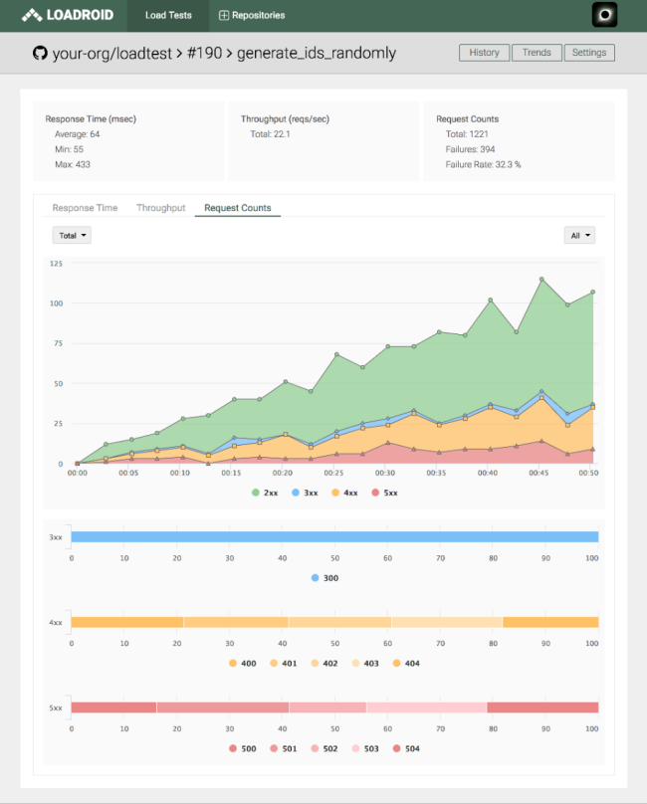Toggle the 2xx series in chart legend
647x804 pixels.
tap(256, 493)
